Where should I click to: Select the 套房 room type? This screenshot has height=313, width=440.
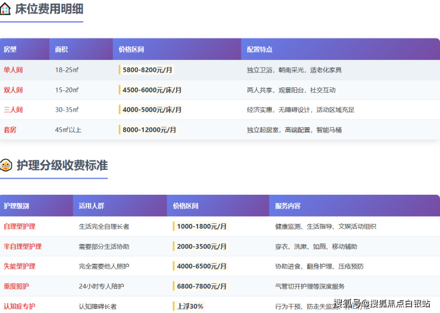(10, 129)
